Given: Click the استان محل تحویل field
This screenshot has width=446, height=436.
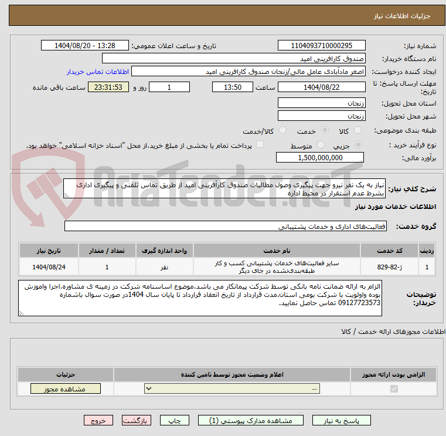Looking at the screenshot, I should point(321,103).
